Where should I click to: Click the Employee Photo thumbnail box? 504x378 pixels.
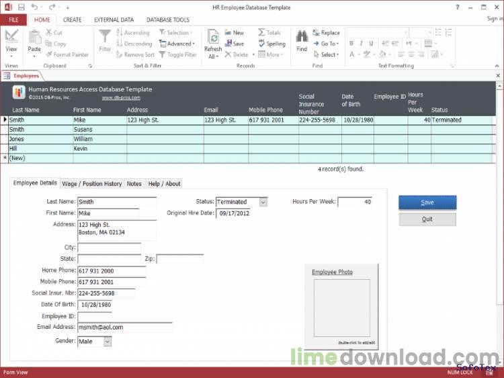[x=341, y=308]
